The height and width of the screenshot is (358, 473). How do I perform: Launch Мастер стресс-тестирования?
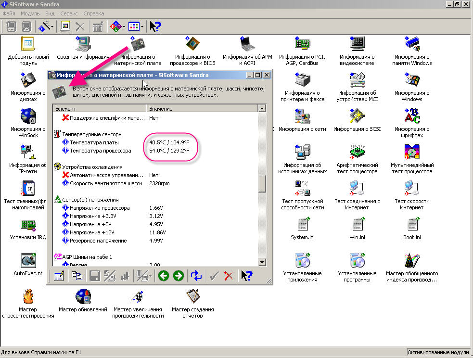[28, 304]
